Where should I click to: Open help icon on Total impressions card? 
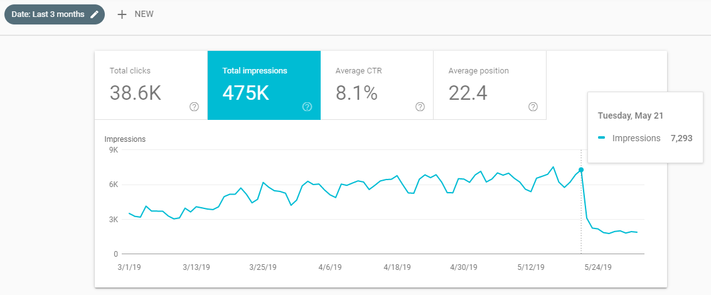(307, 107)
